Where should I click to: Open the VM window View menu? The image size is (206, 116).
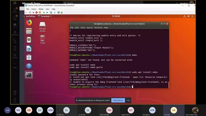pyautogui.click(x=47, y=9)
